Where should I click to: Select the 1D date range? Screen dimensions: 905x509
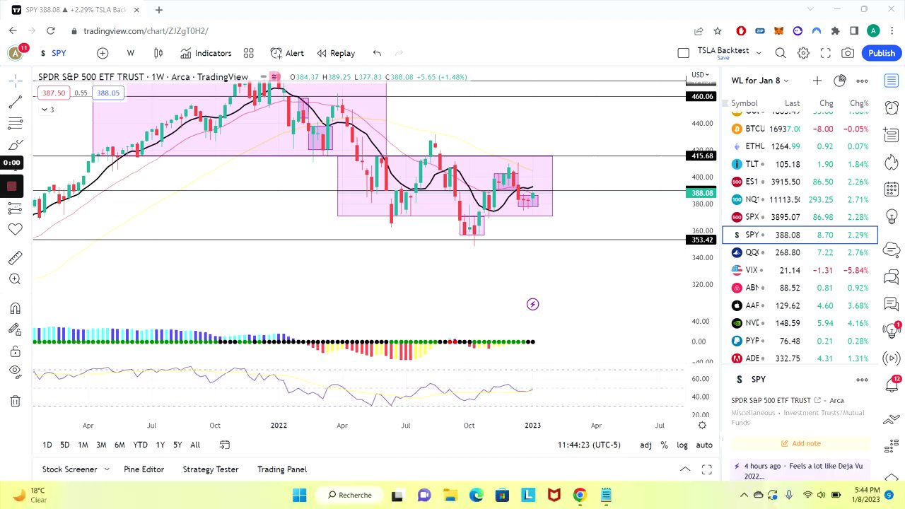point(47,445)
